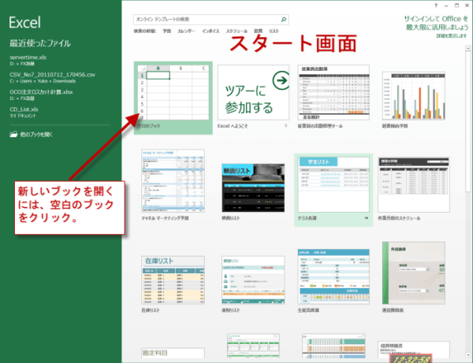Choose the 映画リスト template
473x363 pixels.
tap(253, 188)
